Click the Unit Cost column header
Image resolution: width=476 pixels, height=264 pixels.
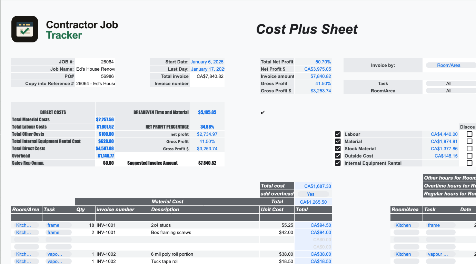click(277, 210)
